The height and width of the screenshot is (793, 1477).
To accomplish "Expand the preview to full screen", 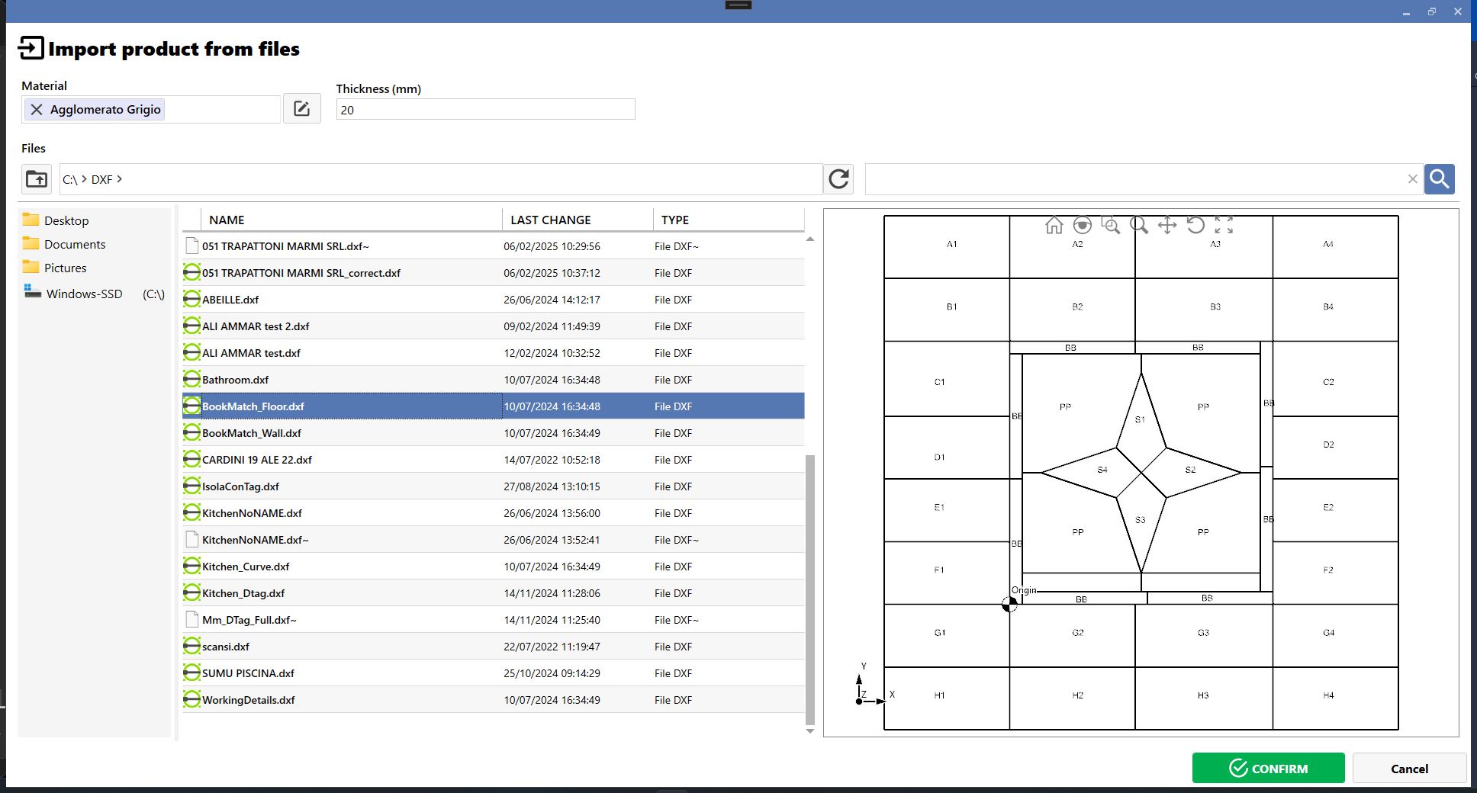I will click(x=1224, y=225).
